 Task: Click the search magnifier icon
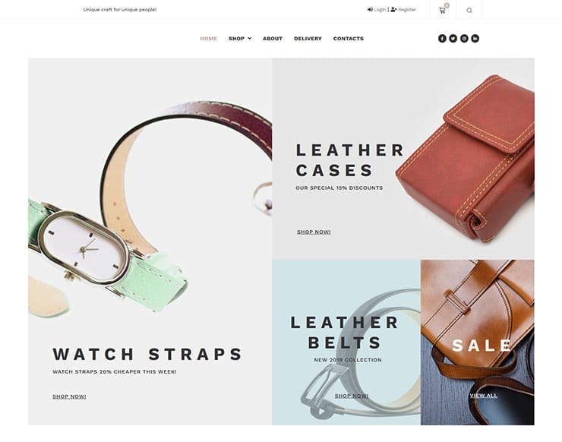[469, 11]
